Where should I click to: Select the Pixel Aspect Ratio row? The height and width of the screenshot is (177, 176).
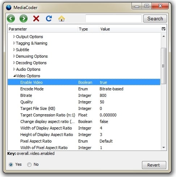tap(84, 141)
